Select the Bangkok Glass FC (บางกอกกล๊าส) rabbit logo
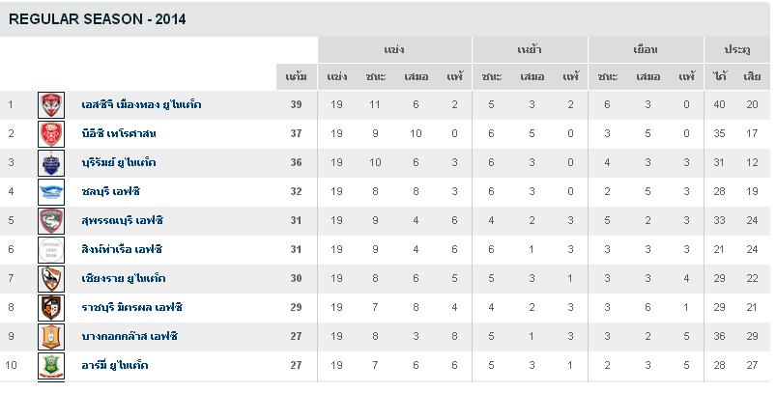 [51, 336]
